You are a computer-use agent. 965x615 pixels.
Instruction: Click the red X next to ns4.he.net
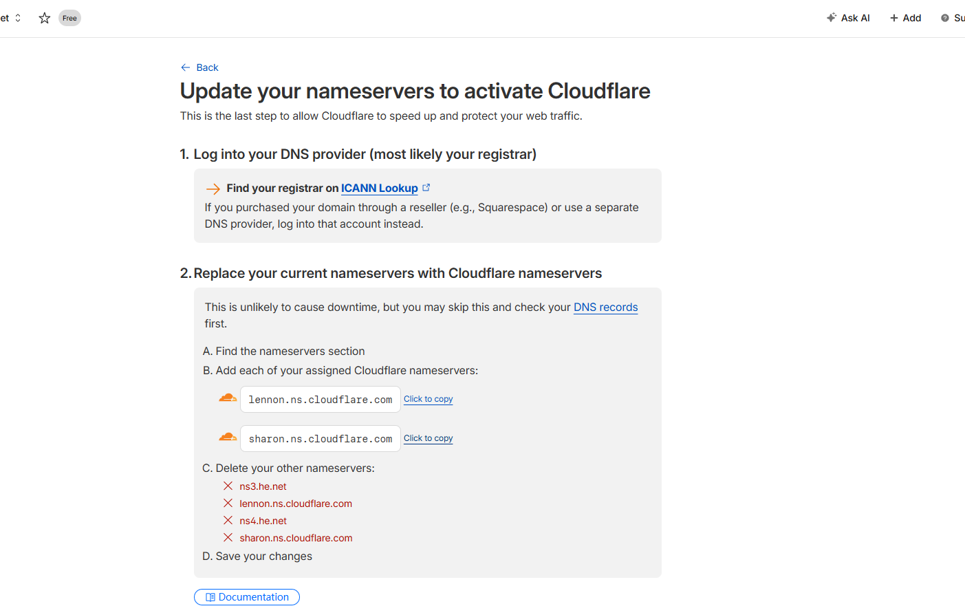(x=228, y=521)
